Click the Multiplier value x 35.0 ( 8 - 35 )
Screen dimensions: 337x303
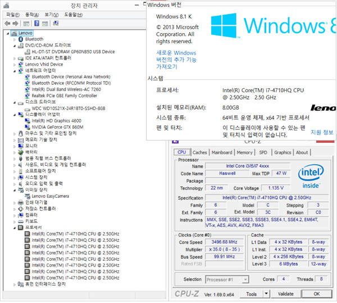[x=224, y=250]
